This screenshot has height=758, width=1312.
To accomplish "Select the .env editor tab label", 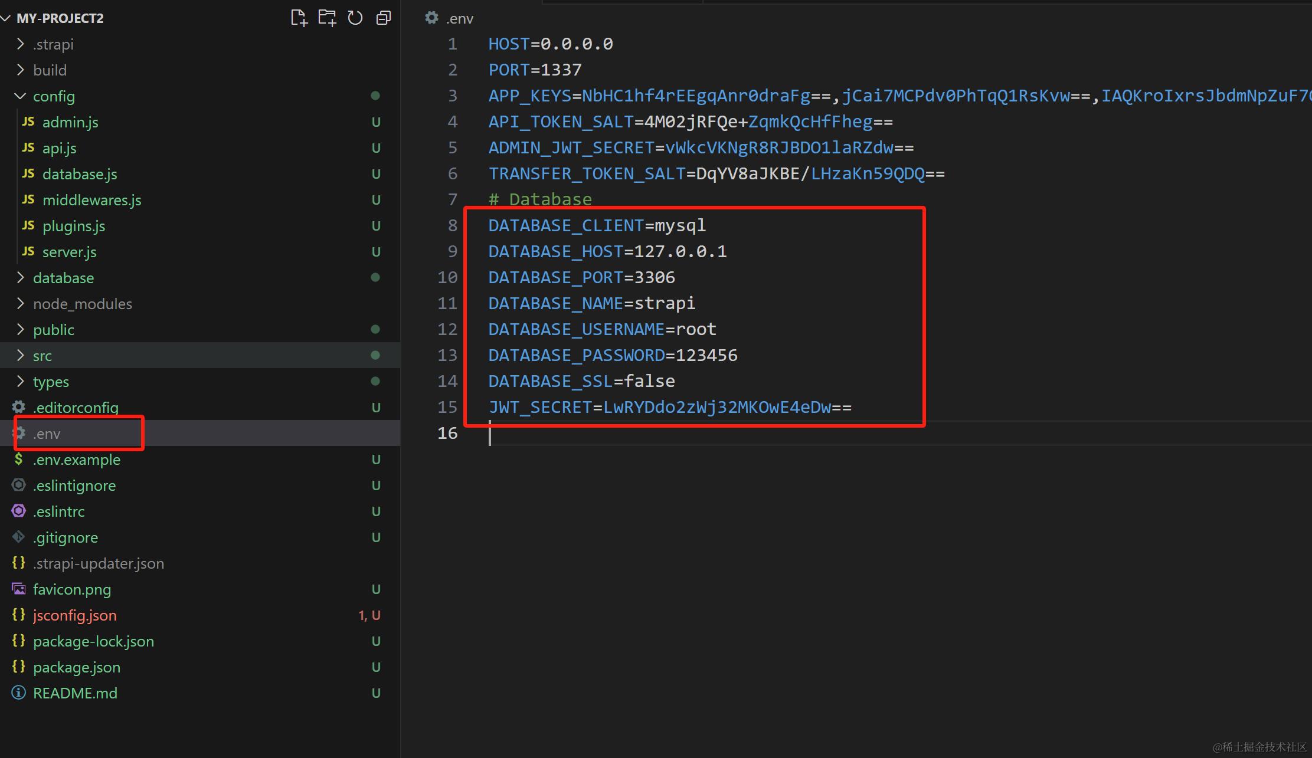I will click(x=459, y=18).
